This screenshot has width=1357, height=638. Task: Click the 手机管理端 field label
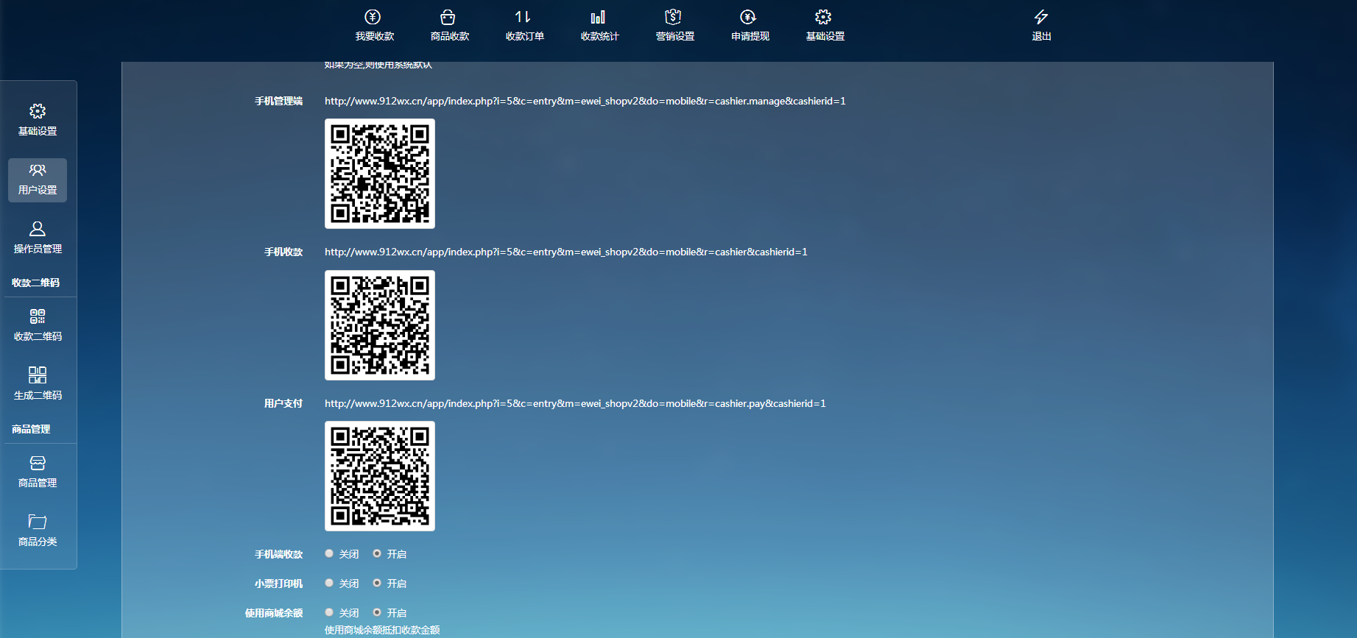click(x=279, y=101)
